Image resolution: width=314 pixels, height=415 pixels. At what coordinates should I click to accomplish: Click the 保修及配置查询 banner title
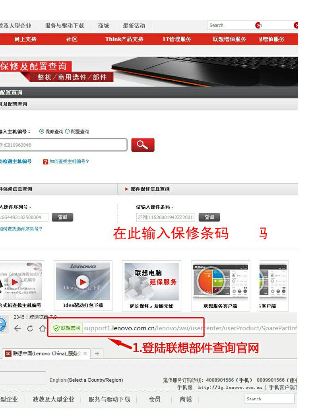pyautogui.click(x=33, y=66)
